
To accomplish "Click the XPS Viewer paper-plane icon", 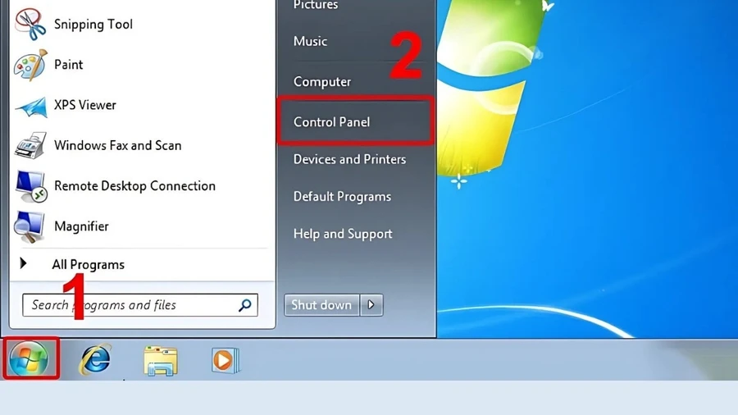I will 31,107.
